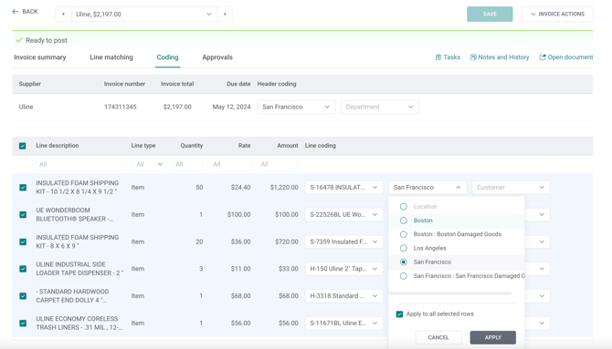Click the invoice number 174311345

[x=121, y=107]
